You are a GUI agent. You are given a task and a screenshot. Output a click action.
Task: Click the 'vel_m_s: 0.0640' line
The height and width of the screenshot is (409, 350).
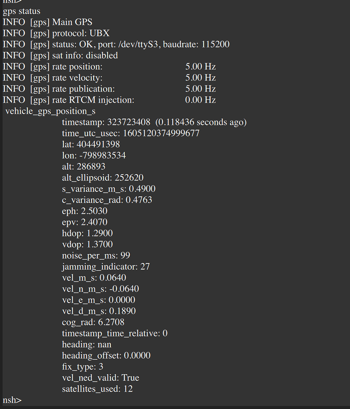click(94, 278)
